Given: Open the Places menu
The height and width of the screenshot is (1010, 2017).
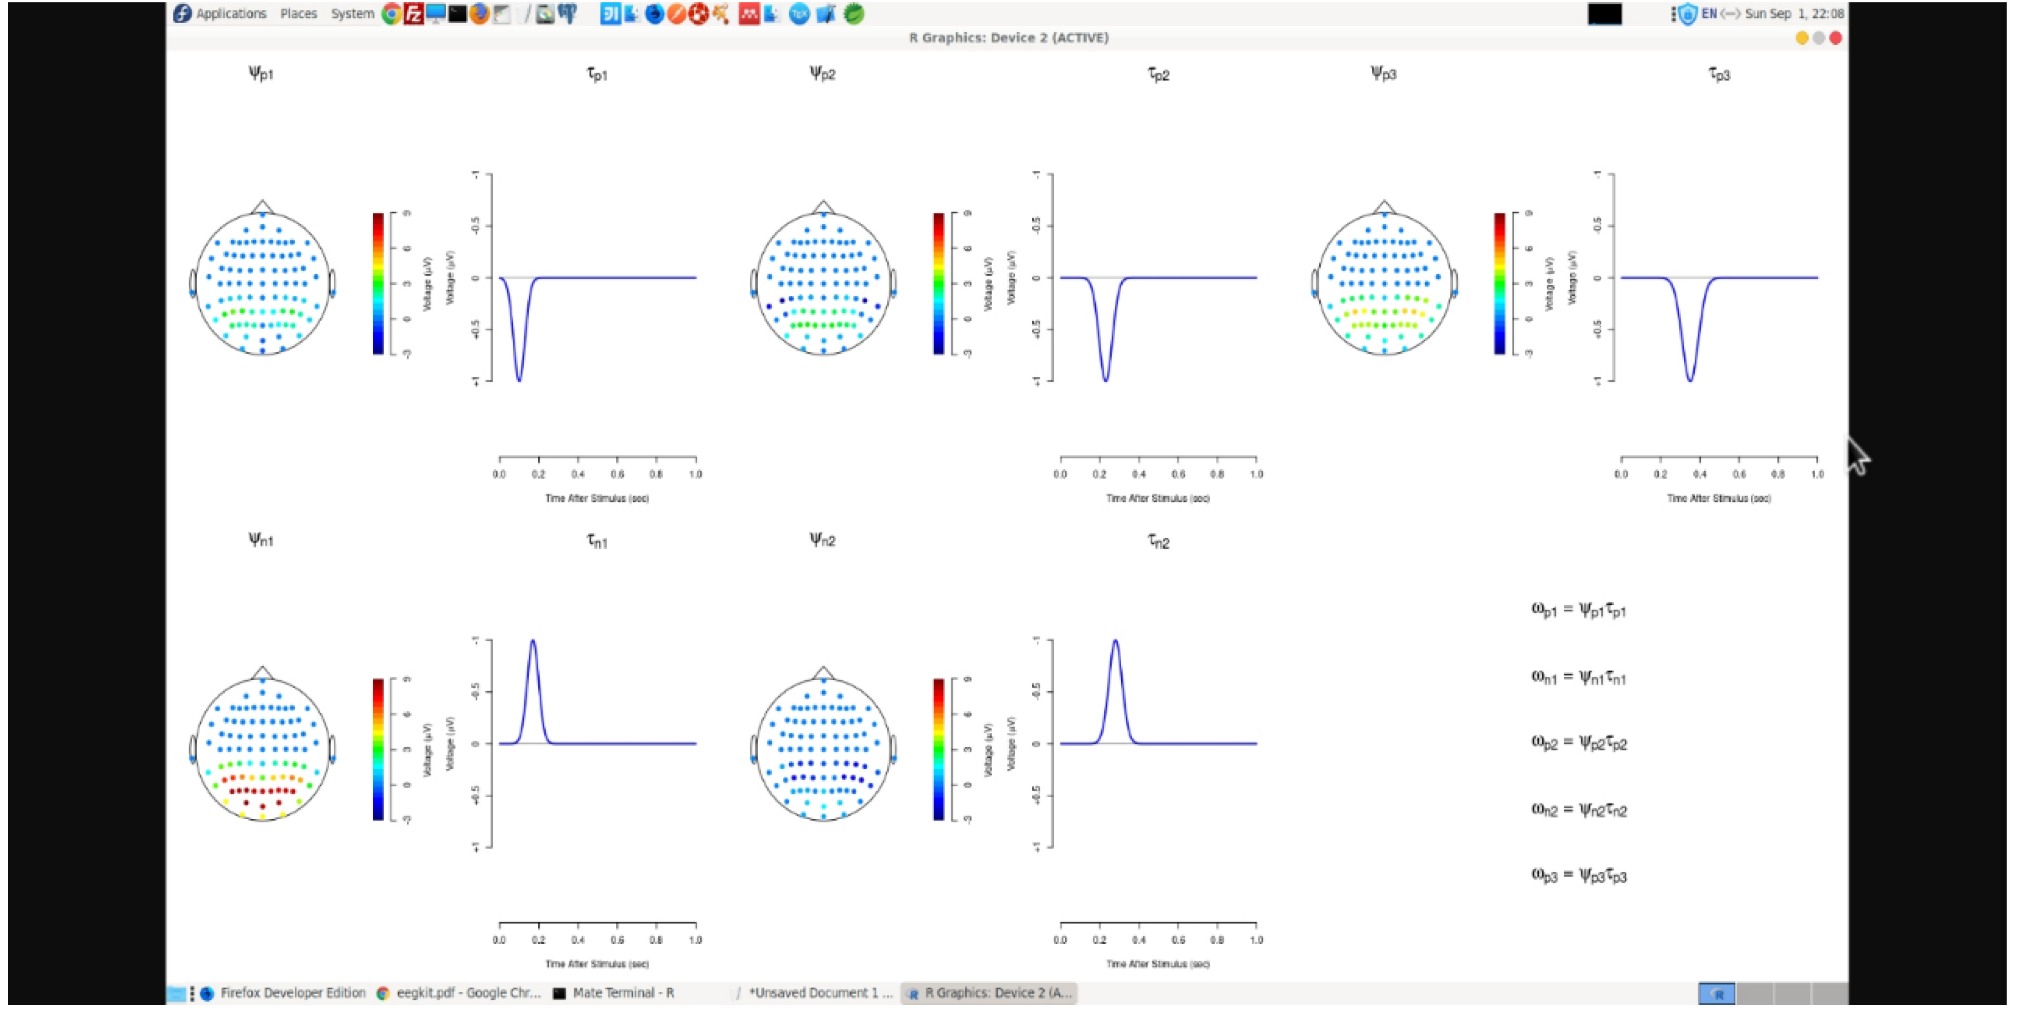Looking at the screenshot, I should [298, 14].
